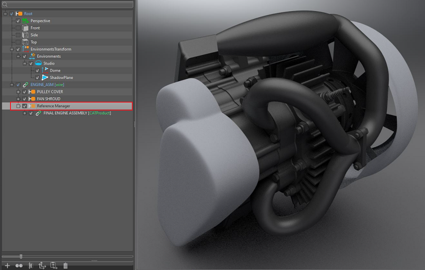
Task: Click the EnvironmentsTransform node icon
Action: 26,49
